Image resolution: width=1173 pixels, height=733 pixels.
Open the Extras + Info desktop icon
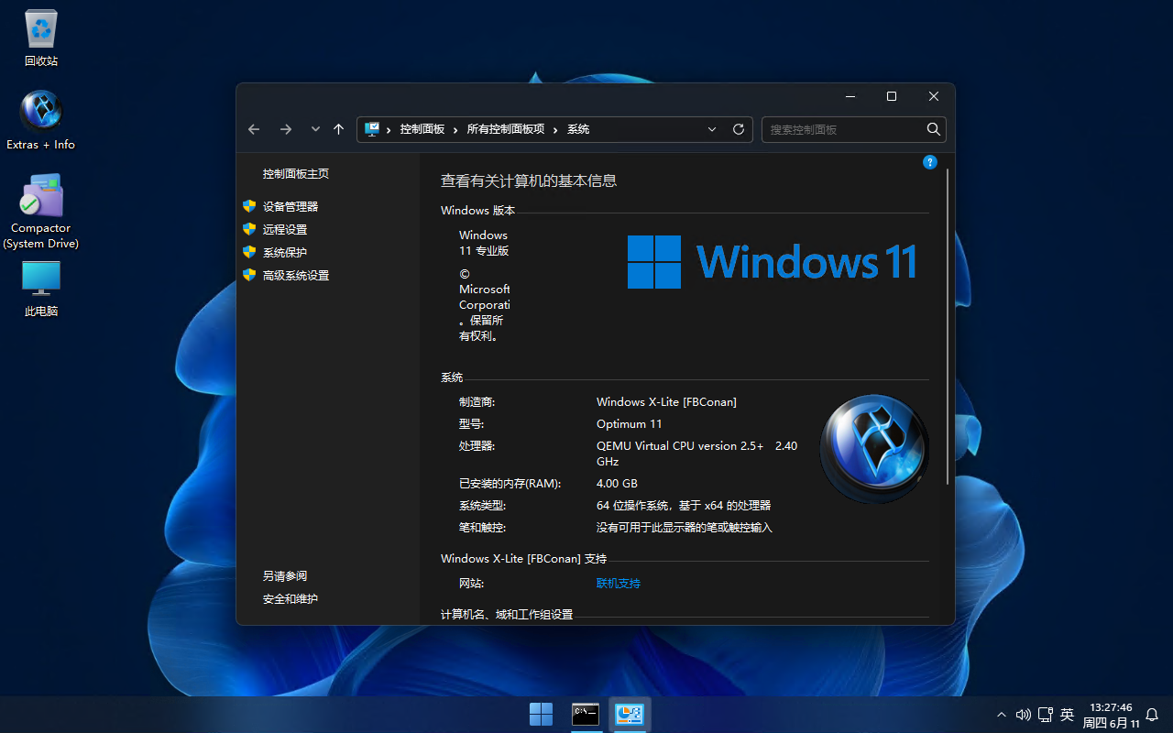(x=40, y=120)
